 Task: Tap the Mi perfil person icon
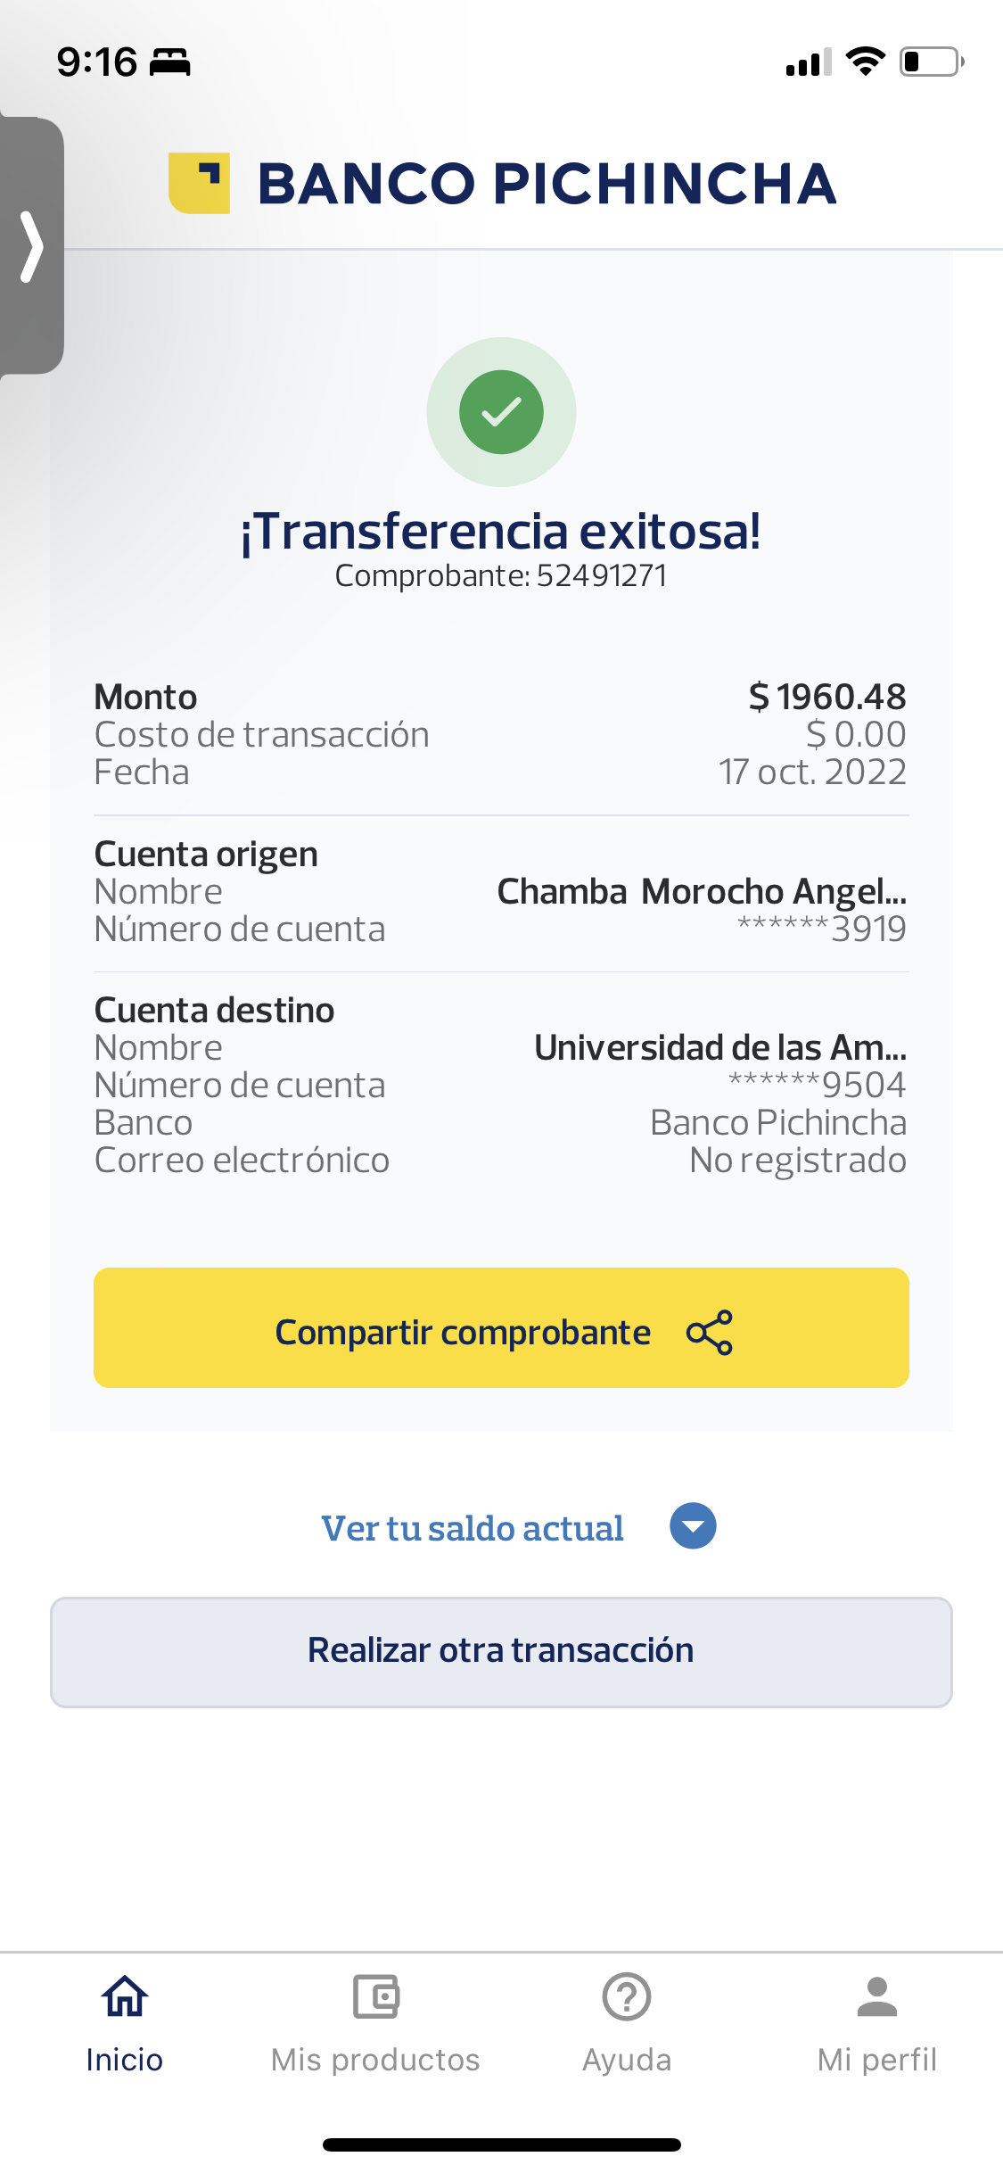click(877, 1996)
